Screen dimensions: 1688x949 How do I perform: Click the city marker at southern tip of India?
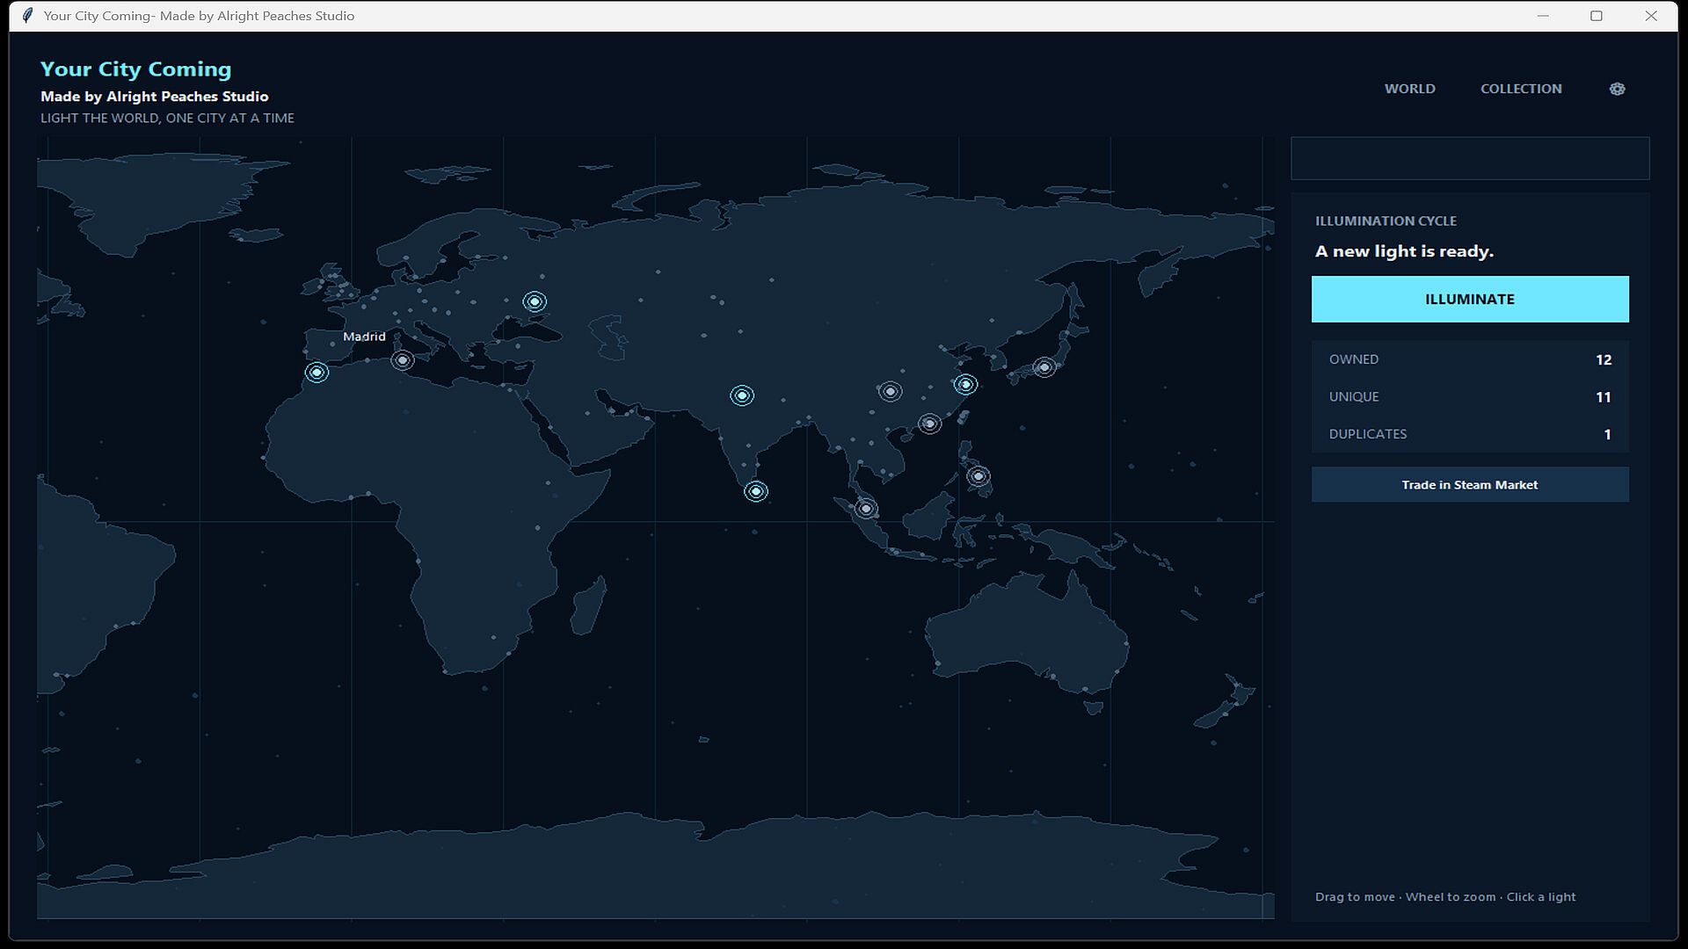click(x=756, y=491)
